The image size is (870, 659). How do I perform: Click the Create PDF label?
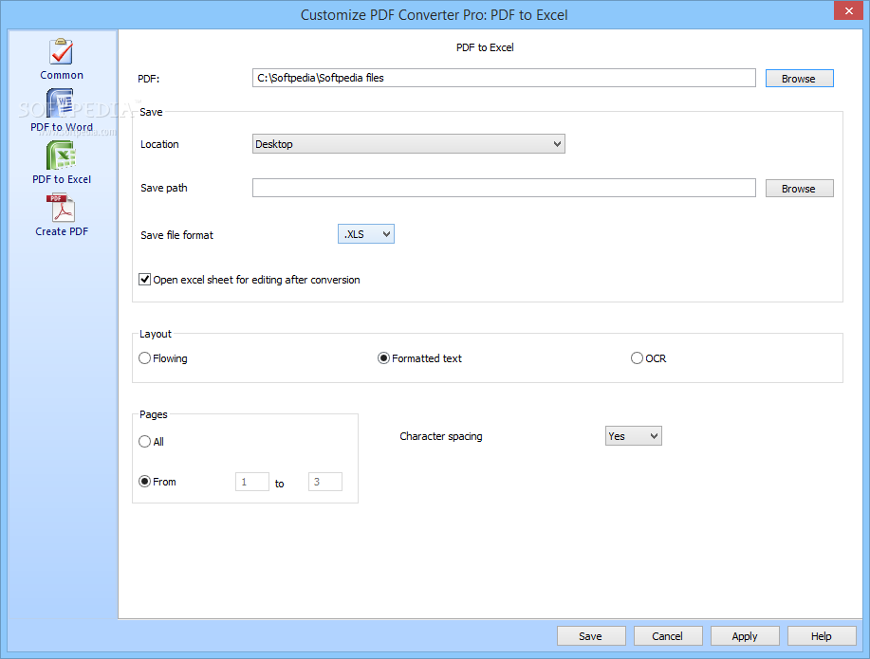[x=62, y=231]
